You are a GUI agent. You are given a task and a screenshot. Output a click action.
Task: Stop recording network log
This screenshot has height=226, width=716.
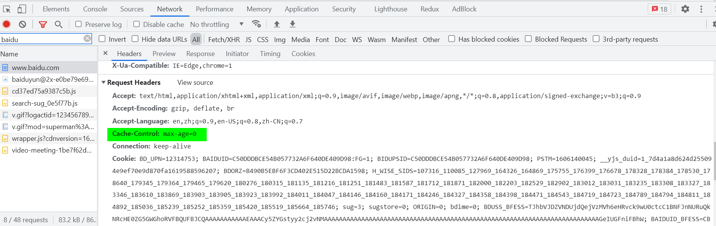click(6, 24)
